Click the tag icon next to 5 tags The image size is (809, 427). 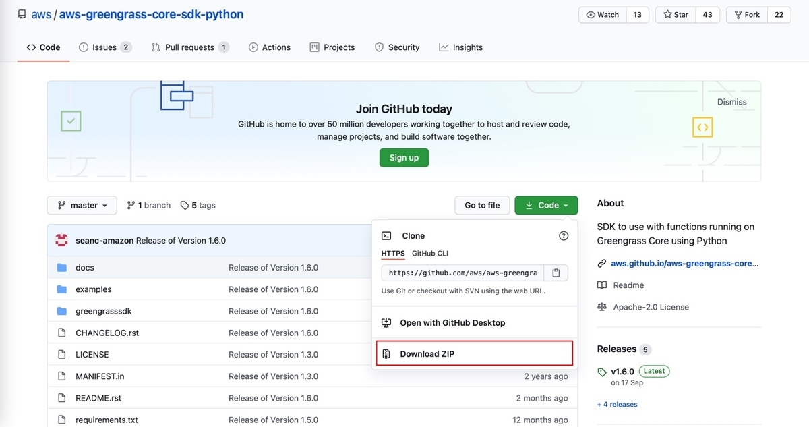pyautogui.click(x=185, y=205)
